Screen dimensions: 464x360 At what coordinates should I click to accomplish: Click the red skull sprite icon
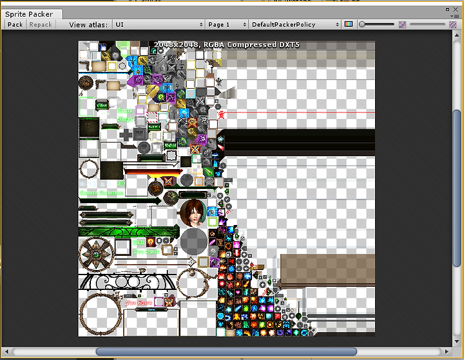tap(221, 115)
